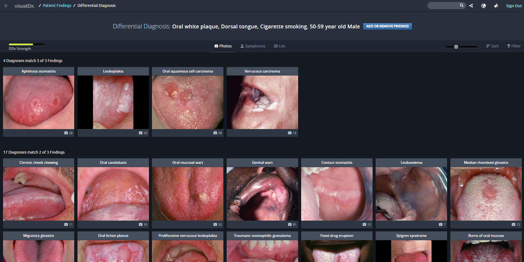
Task: Open the Filter options
Action: click(514, 46)
